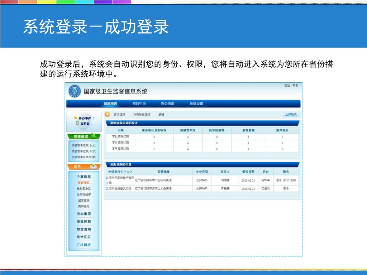Expand the 质量控制 menu section
This screenshot has width=367, height=275.
(x=84, y=222)
